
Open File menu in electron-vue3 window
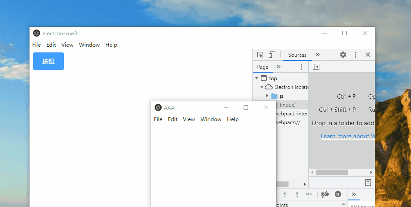37,45
